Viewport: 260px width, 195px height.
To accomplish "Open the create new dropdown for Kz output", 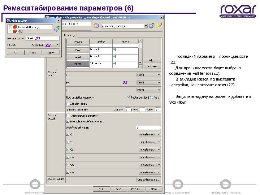I will (x=150, y=149).
